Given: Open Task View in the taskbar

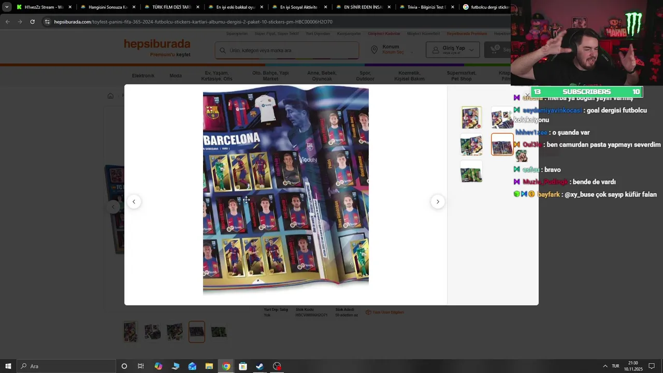Looking at the screenshot, I should [140, 366].
